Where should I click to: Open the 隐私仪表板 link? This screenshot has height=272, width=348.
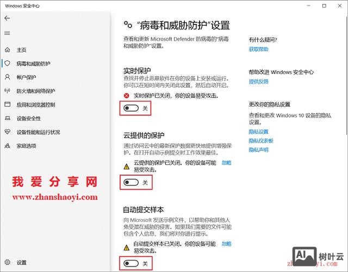(261, 141)
